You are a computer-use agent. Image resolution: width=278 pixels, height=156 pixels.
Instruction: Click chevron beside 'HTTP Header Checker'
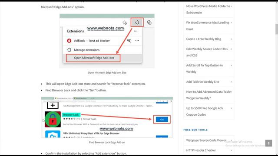coord(231,150)
